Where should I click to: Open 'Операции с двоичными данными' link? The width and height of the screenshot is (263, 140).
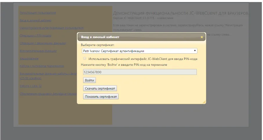click(43, 43)
